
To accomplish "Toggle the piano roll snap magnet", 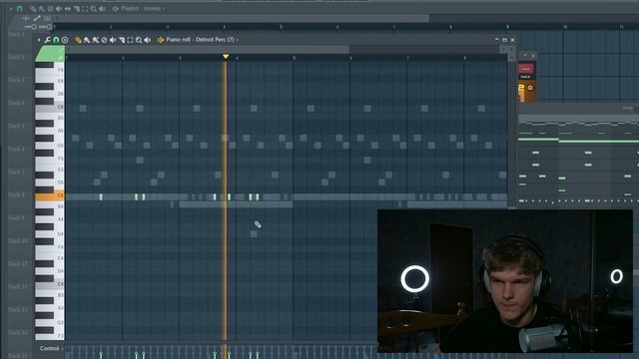I will 56,40.
